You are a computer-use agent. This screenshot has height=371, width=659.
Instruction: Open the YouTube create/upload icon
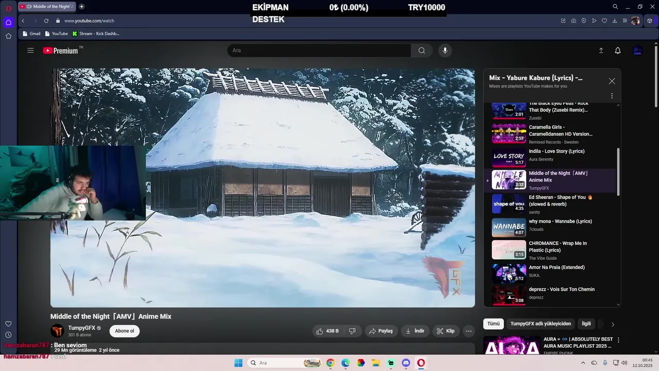[x=601, y=50]
